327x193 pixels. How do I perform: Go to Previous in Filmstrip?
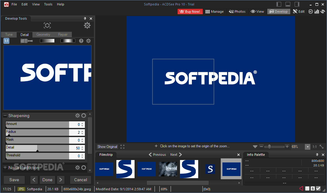pyautogui.click(x=158, y=155)
